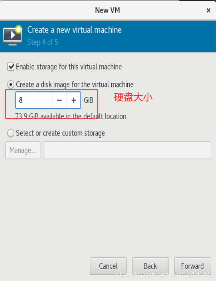The image size is (216, 281).
Task: Click the 'Enable storage for this virtual machine' label
Action: [x=69, y=67]
